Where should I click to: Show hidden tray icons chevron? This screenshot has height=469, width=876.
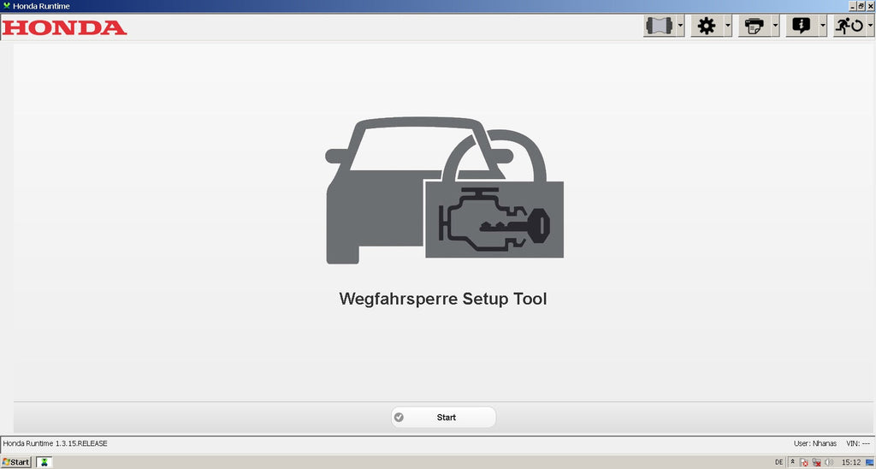tap(792, 462)
